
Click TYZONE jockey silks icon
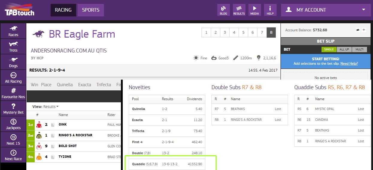click(38, 157)
